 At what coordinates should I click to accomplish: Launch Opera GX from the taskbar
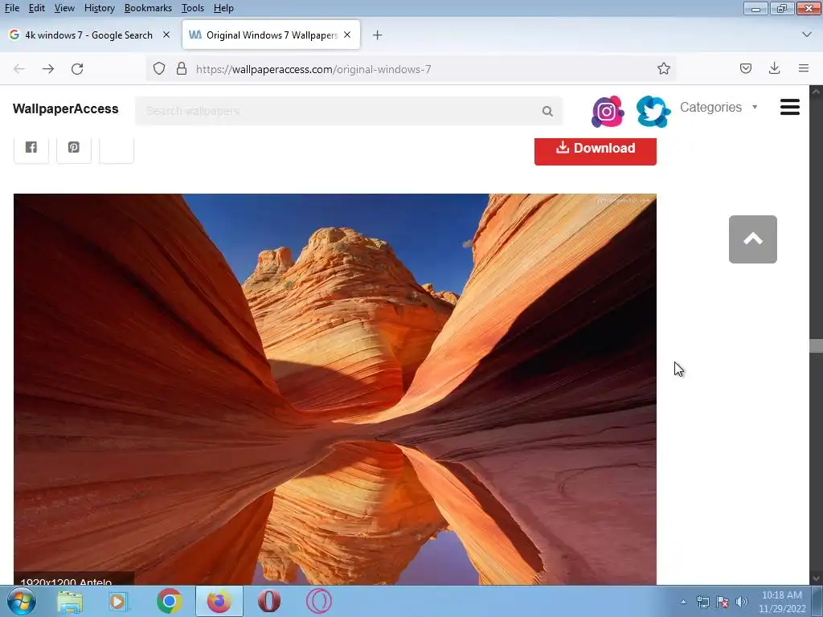click(319, 601)
